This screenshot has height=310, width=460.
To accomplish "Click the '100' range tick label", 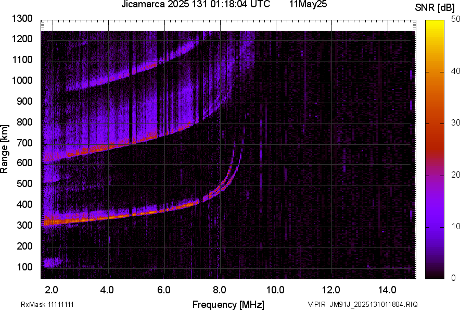I will (24, 267).
